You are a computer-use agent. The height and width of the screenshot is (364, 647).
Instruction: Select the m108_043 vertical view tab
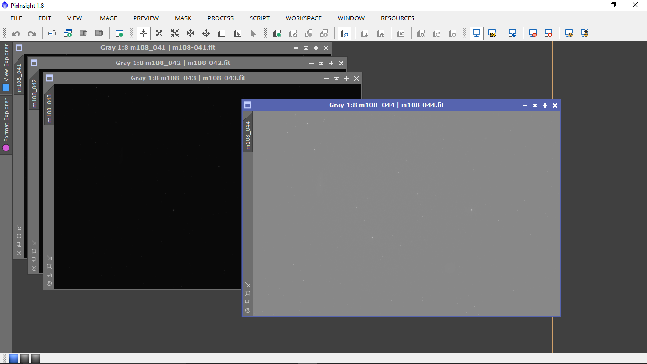click(49, 109)
